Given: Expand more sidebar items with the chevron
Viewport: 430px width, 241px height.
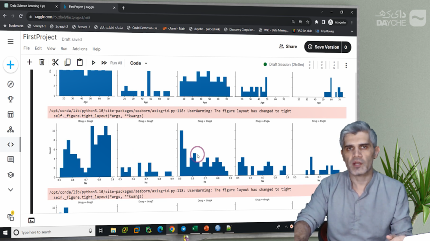Looking at the screenshot, I should pos(10,190).
